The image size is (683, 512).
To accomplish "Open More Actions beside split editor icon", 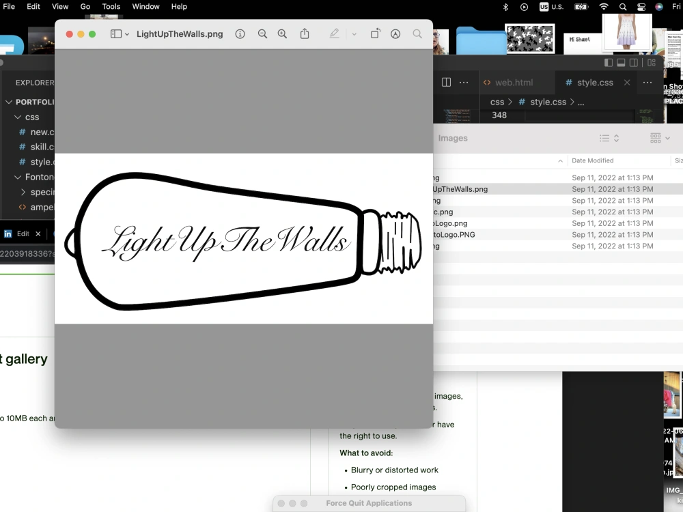I will (464, 83).
